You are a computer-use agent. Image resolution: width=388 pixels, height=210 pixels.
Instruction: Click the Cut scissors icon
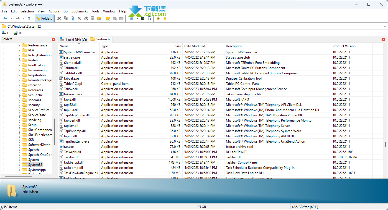59,18
